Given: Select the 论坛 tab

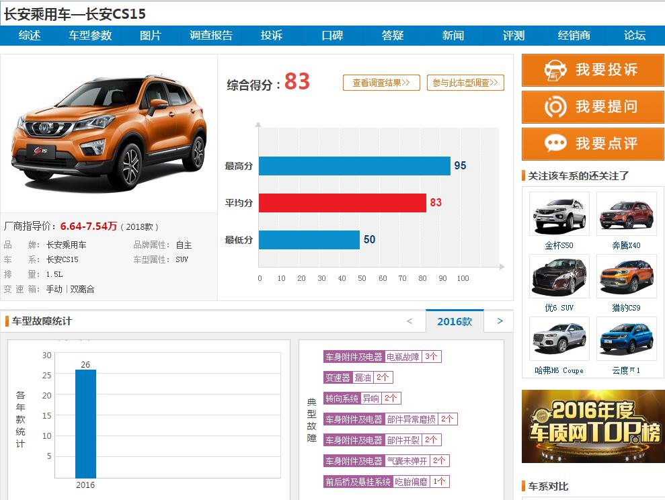Looking at the screenshot, I should (635, 36).
